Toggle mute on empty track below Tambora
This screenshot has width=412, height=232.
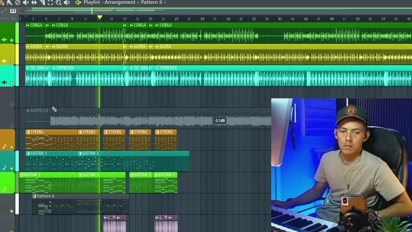tap(12, 104)
